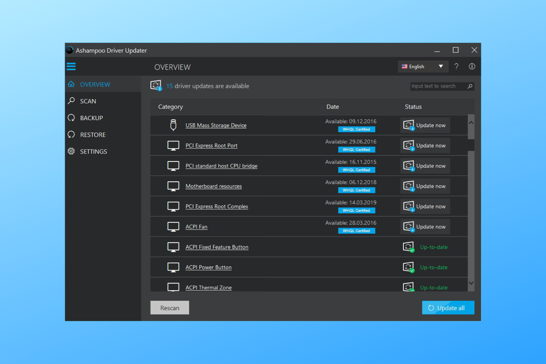The height and width of the screenshot is (364, 546).
Task: Click the ACPI Power Button up-to-date status icon
Action: pyautogui.click(x=409, y=267)
